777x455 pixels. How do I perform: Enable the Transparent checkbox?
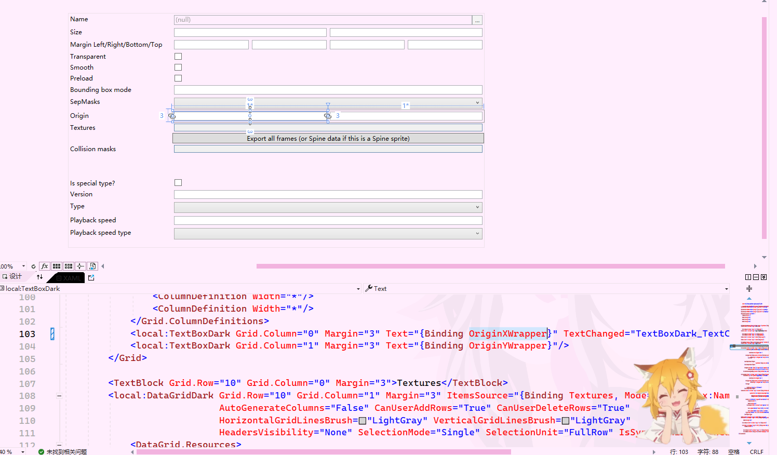178,56
